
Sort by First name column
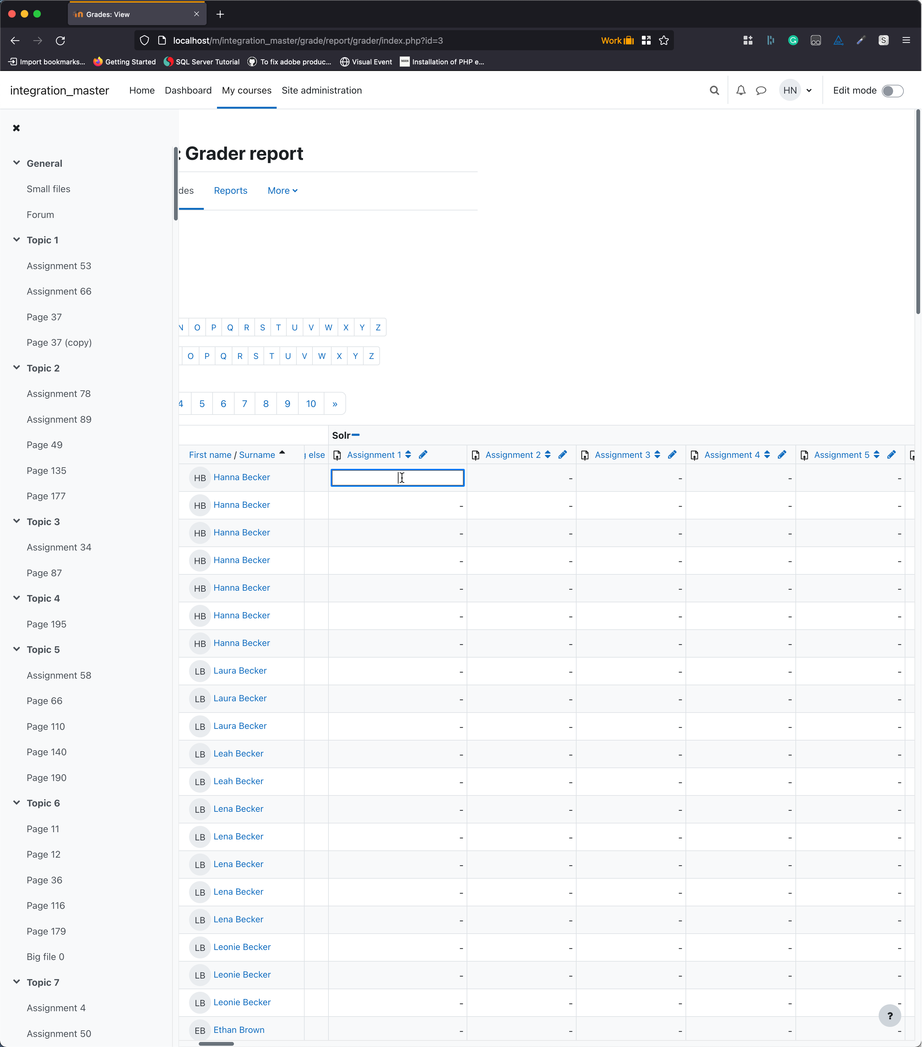point(210,455)
